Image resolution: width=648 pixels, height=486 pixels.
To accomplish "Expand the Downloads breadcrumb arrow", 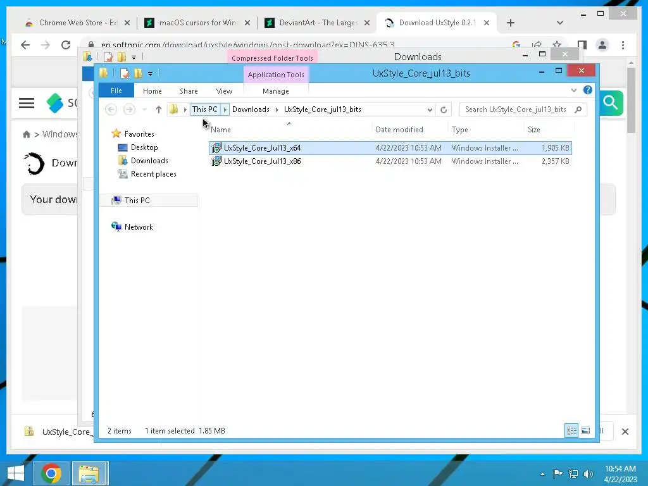I will pos(277,109).
